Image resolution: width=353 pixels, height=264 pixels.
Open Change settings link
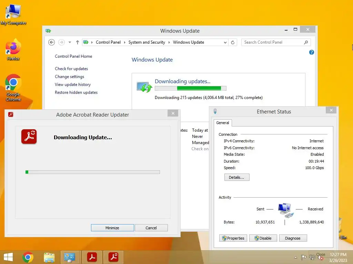point(69,77)
